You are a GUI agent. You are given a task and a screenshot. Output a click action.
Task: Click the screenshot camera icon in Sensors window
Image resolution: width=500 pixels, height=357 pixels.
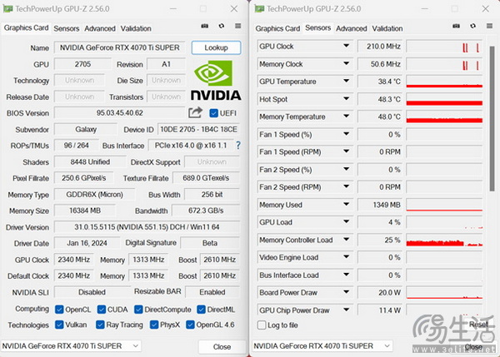(457, 26)
